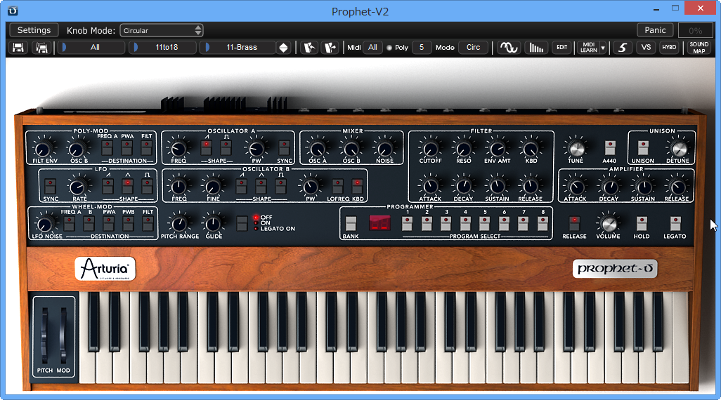The width and height of the screenshot is (721, 400).
Task: Click the PITCH wheel
Action: [x=44, y=335]
